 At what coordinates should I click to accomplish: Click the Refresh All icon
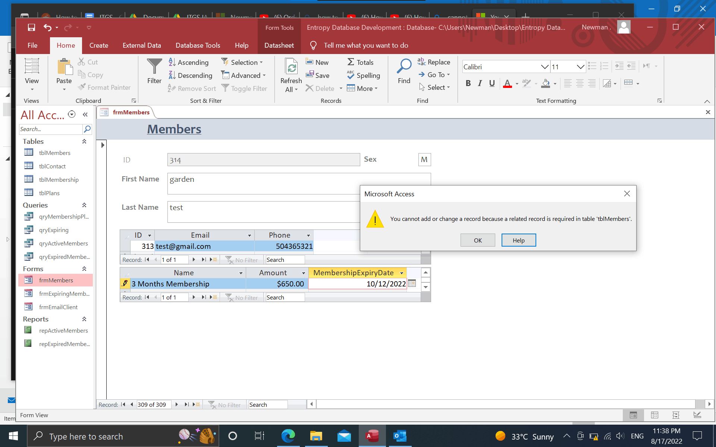pyautogui.click(x=291, y=67)
